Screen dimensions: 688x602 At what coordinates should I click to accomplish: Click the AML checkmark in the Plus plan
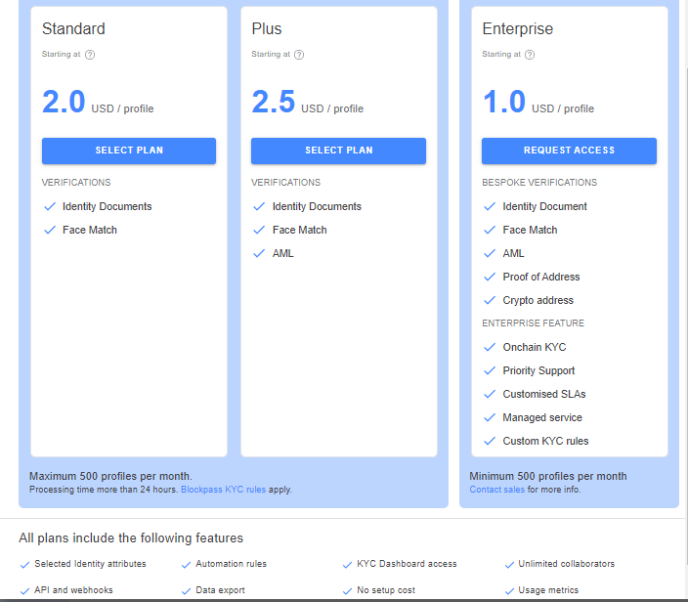[x=259, y=253]
